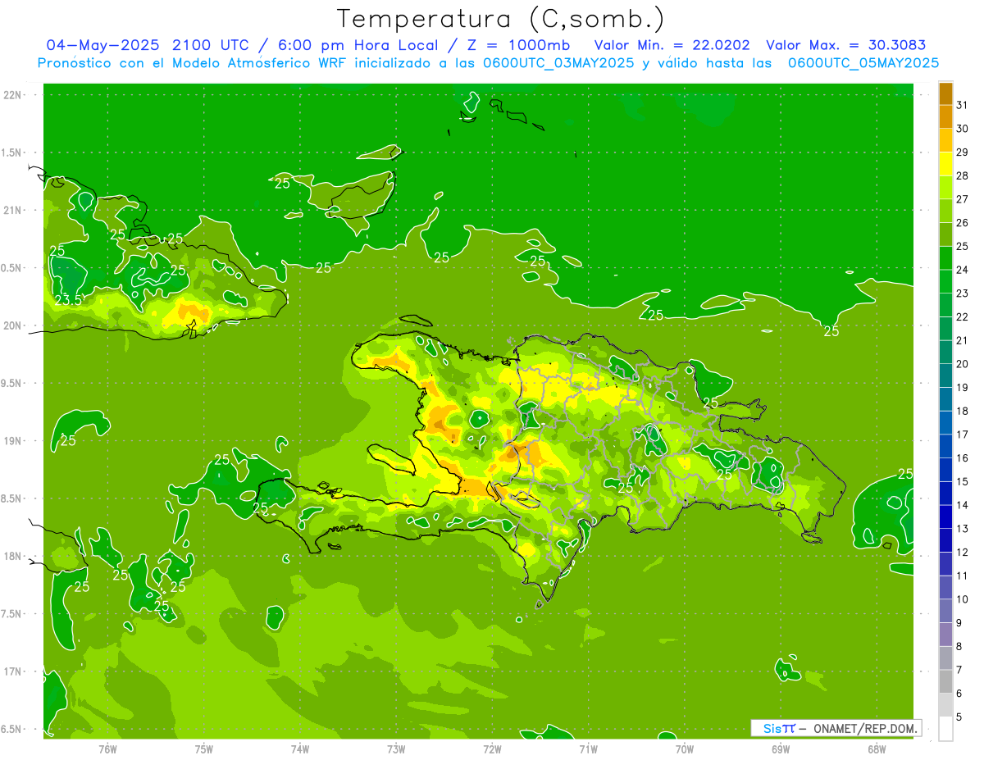984x760 pixels.
Task: Click the '19N' latitude label
Action: point(12,441)
